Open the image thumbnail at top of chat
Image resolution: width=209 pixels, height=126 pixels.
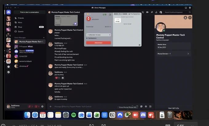coord(66,20)
